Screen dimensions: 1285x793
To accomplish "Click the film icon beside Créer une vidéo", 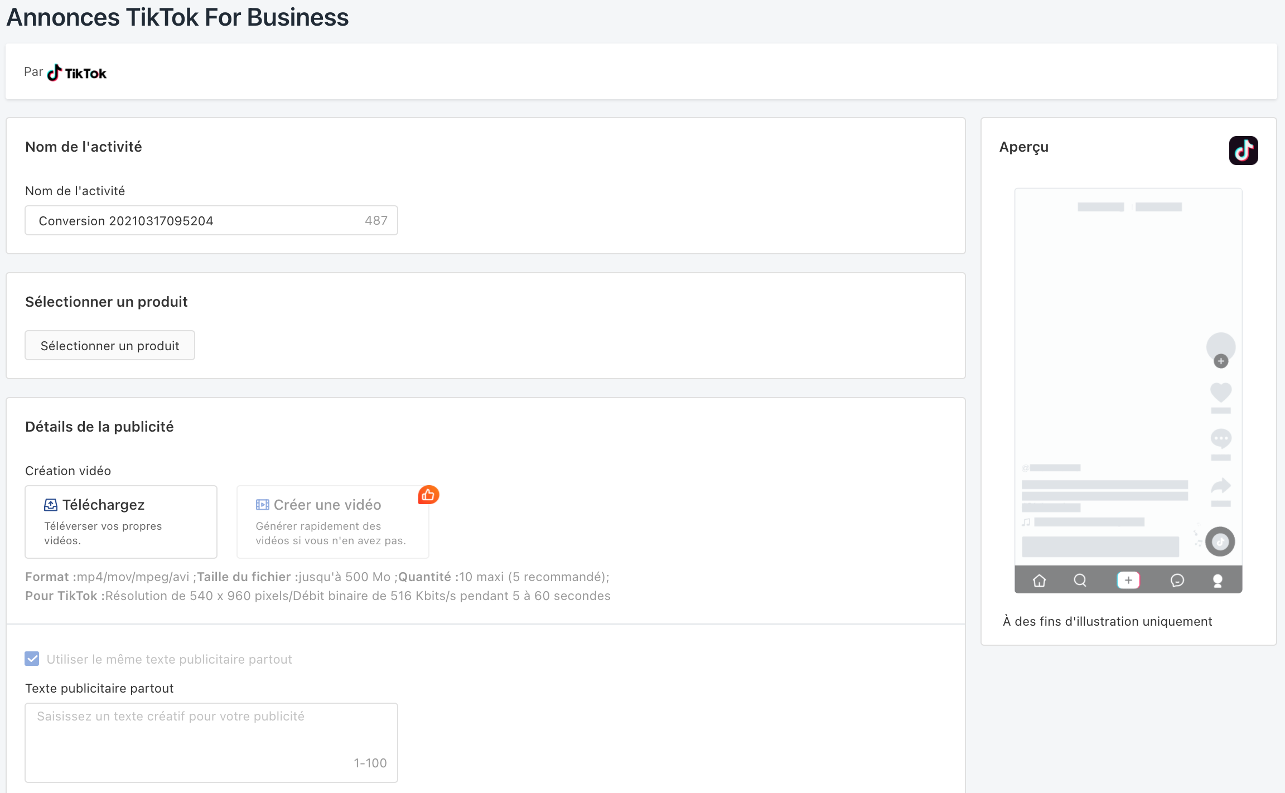I will 262,505.
